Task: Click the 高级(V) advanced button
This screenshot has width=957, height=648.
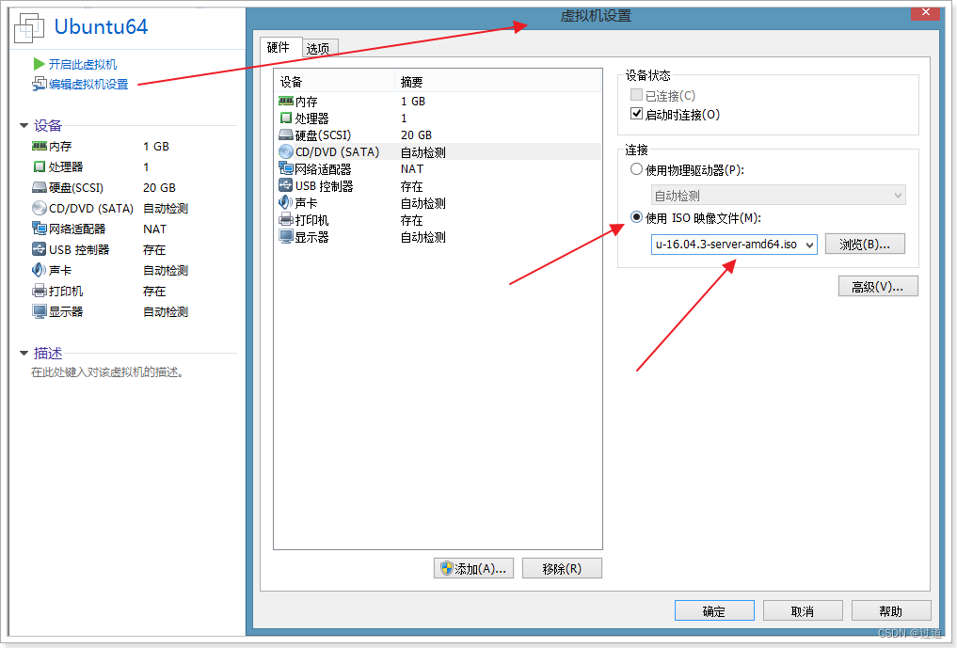Action: (x=877, y=286)
